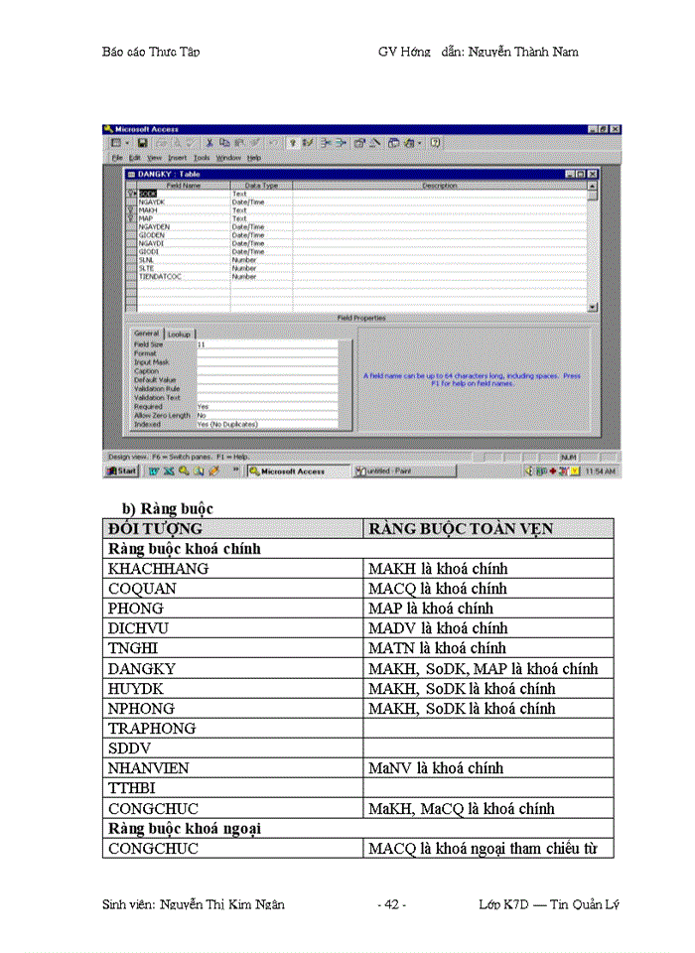This screenshot has width=695, height=953.
Task: Click the field grid scroll up arrow
Action: click(x=593, y=186)
